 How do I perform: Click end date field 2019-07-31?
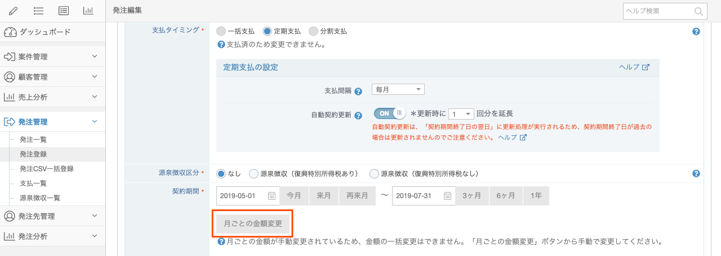point(424,196)
